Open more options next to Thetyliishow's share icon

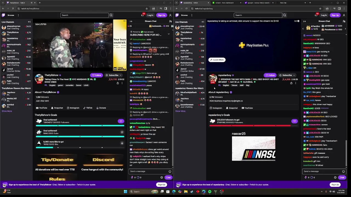coord(122,83)
